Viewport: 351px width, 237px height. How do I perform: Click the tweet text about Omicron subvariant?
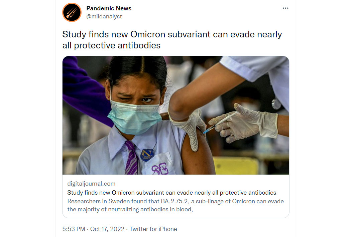[172, 40]
